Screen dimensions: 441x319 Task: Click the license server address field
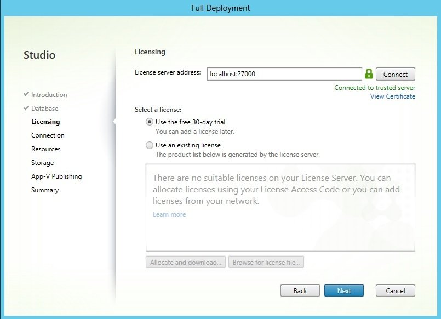tap(284, 74)
